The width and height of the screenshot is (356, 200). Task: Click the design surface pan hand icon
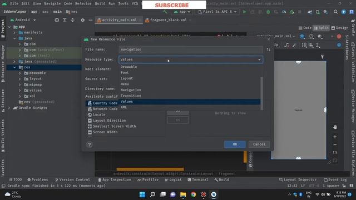[335, 127]
